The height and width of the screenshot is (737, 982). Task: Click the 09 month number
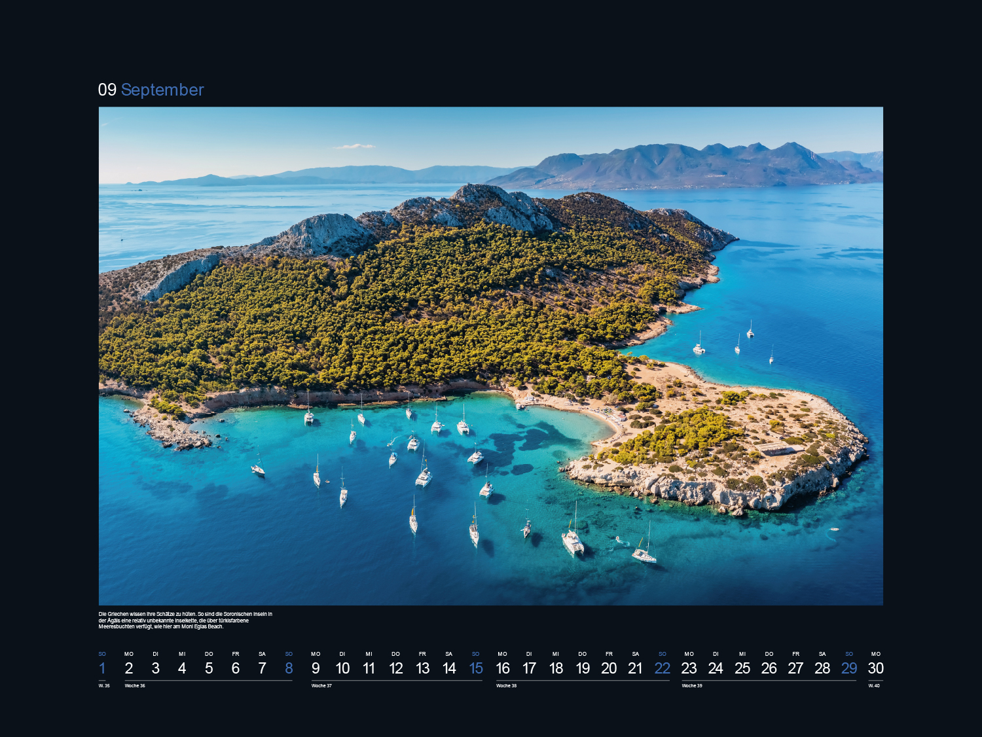(107, 90)
